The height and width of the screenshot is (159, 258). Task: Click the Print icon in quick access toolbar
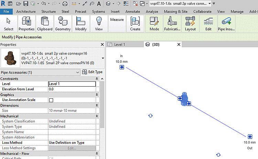click(x=65, y=3)
